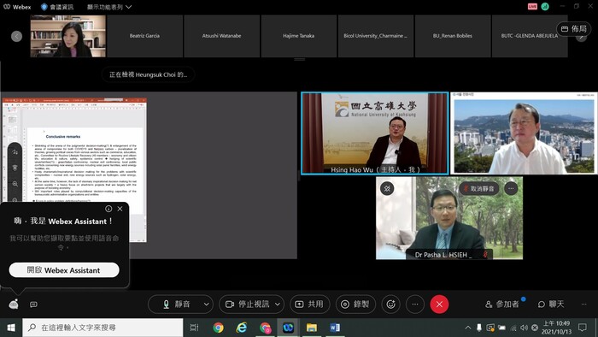This screenshot has width=598, height=337.
Task: Close the Webex Assistant popup
Action: (x=120, y=209)
